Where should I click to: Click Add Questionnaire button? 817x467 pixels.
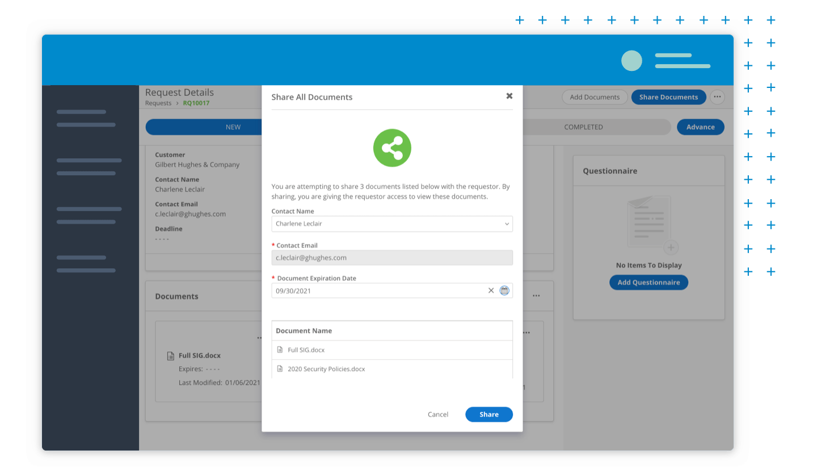pyautogui.click(x=648, y=282)
